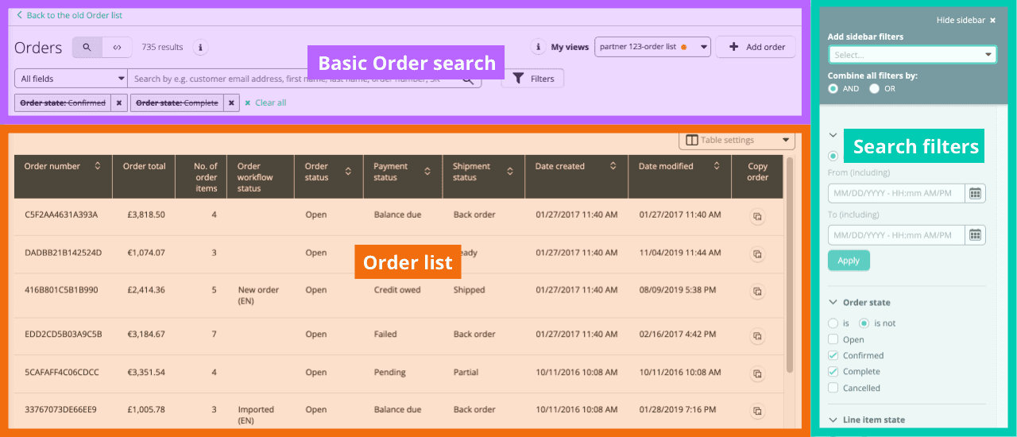Image resolution: width=1017 pixels, height=437 pixels.
Task: Copy order C5F2AA4631A393A using its copy icon
Action: [x=757, y=216]
